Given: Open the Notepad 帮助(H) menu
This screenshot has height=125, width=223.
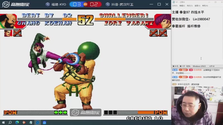Looking at the screenshot, I should click(x=205, y=6).
